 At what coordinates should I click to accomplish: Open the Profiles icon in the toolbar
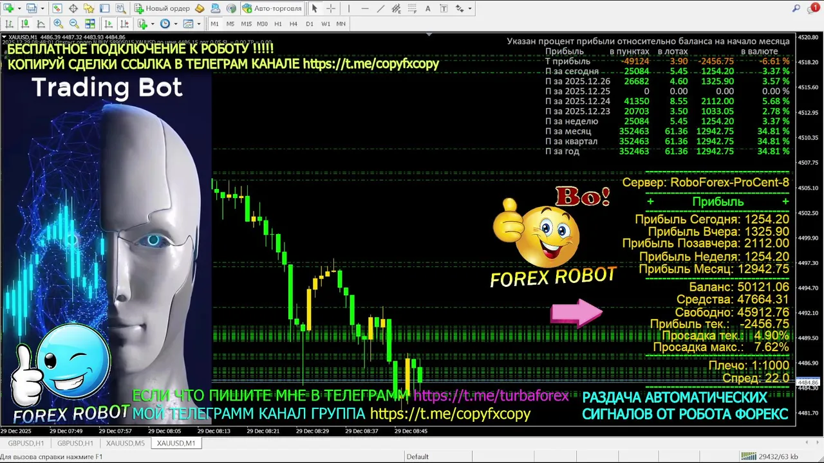pyautogui.click(x=31, y=8)
